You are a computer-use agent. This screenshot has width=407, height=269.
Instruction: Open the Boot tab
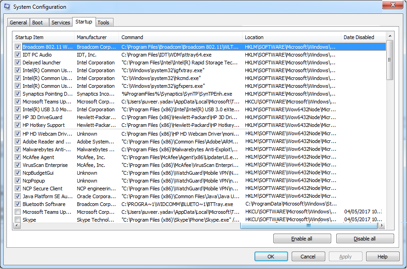37,23
